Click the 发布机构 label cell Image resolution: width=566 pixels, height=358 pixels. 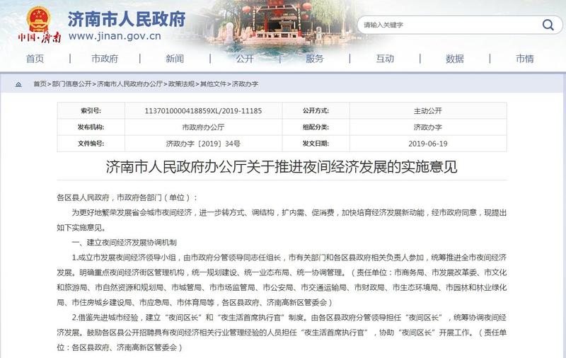pos(91,127)
